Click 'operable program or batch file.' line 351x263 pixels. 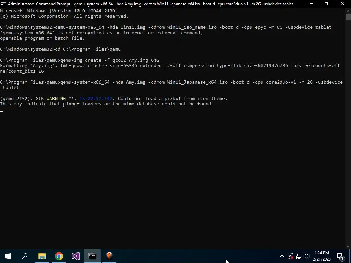point(42,38)
